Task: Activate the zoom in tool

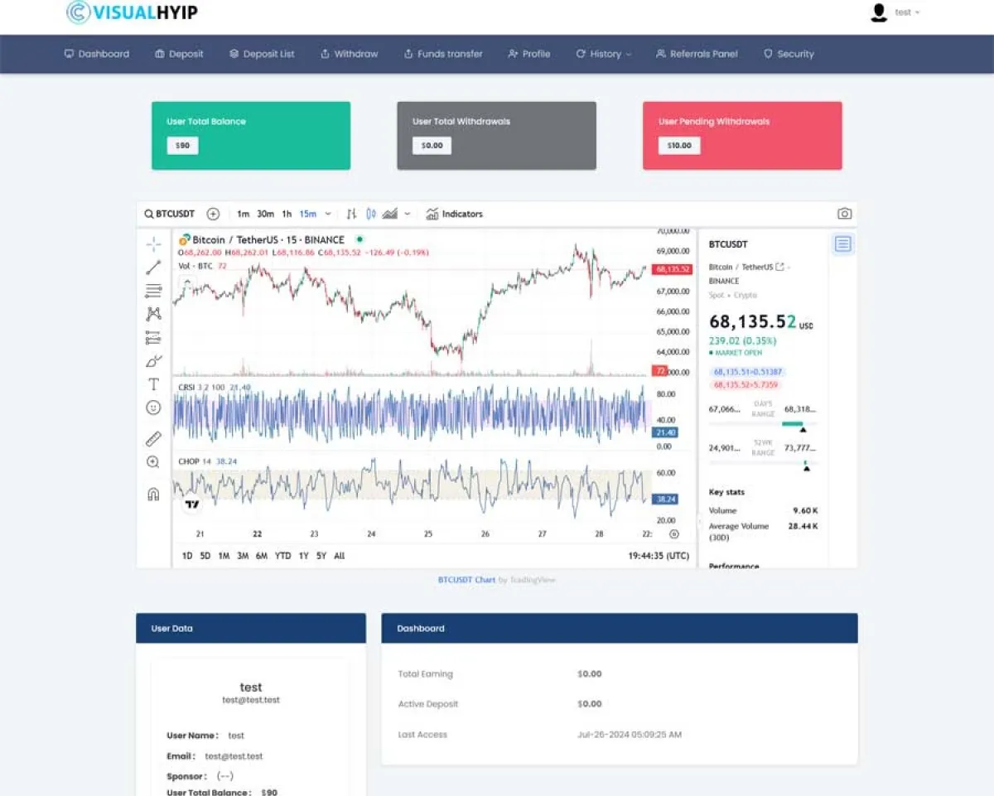Action: tap(153, 462)
